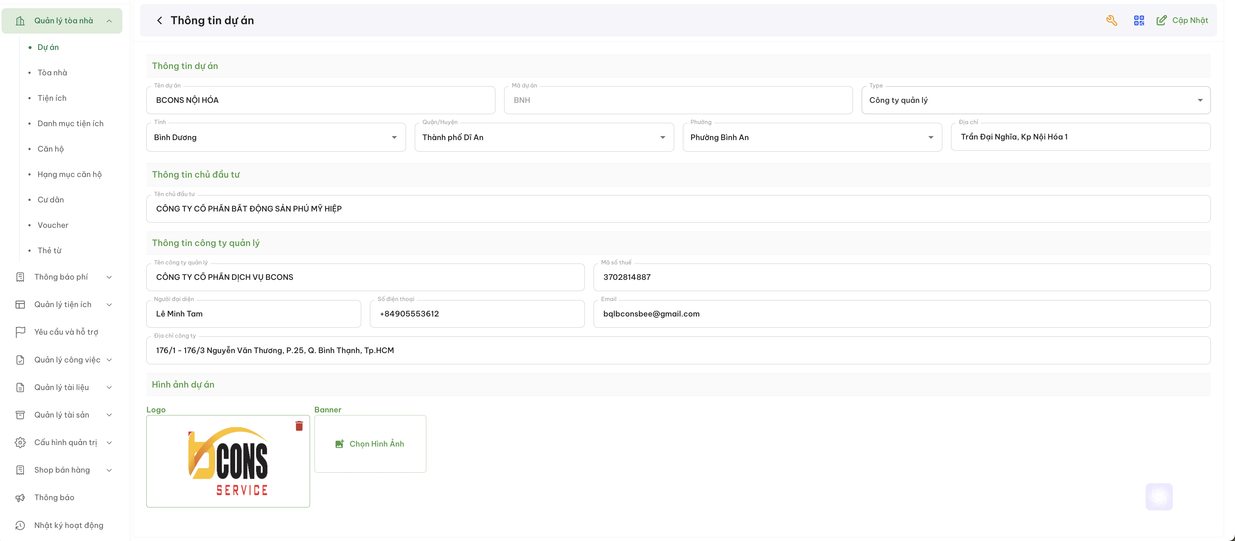Expand the Phường dropdown showing Phường Bình An
This screenshot has width=1235, height=541.
coord(812,137)
